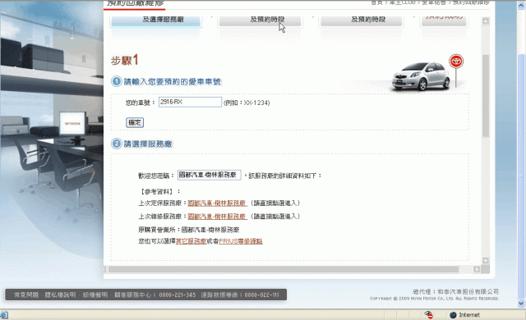The height and width of the screenshot is (320, 526).
Task: Click the red Toyota logo sign icon
Action: pyautogui.click(x=456, y=62)
